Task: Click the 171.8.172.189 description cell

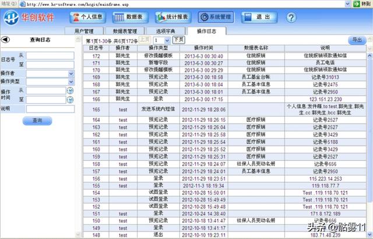Action: click(x=325, y=214)
